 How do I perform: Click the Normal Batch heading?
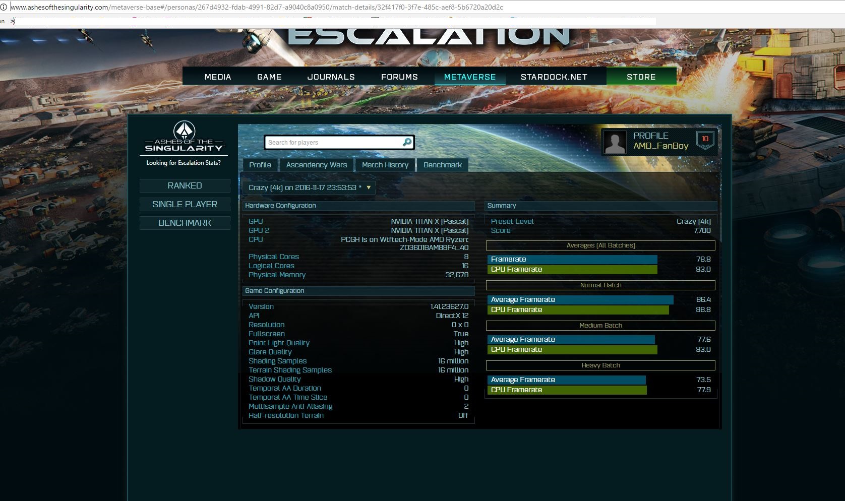click(x=600, y=285)
